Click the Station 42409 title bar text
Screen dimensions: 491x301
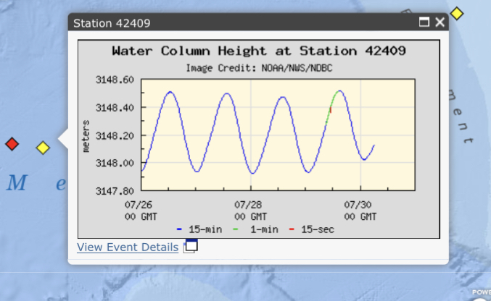[112, 23]
